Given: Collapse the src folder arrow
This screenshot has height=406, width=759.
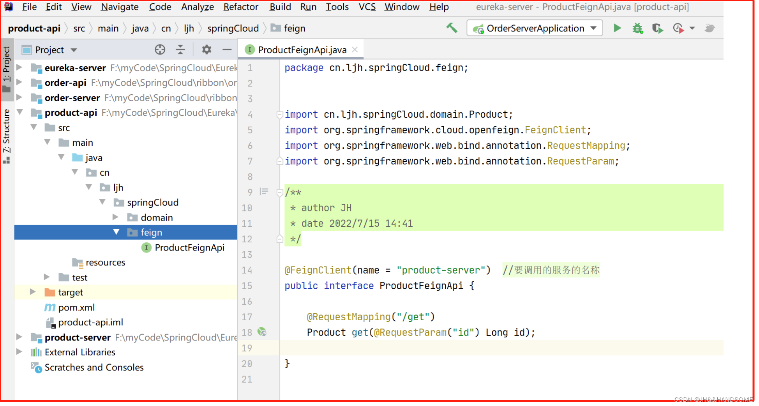Looking at the screenshot, I should point(34,128).
